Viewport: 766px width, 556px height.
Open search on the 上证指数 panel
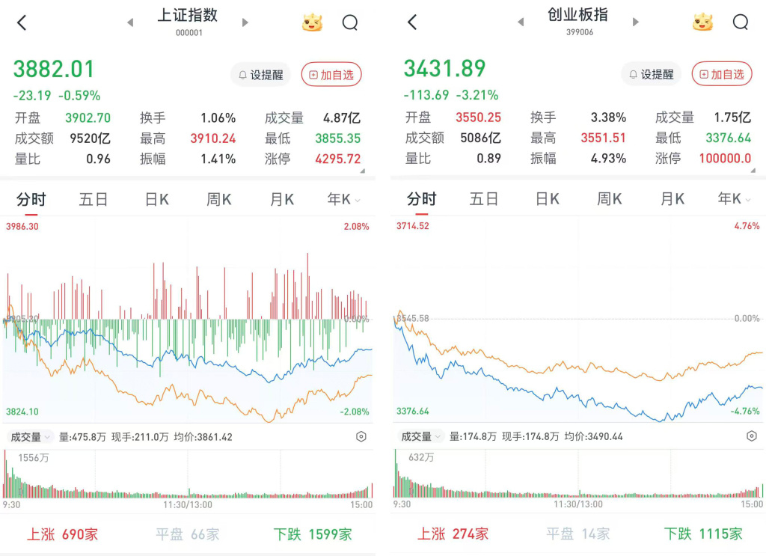click(x=350, y=22)
